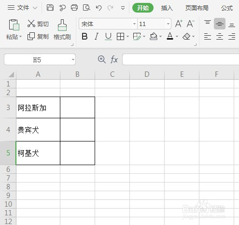This screenshot has width=239, height=225.
Task: Open the 宋体 font name dropdown
Action: 134,24
